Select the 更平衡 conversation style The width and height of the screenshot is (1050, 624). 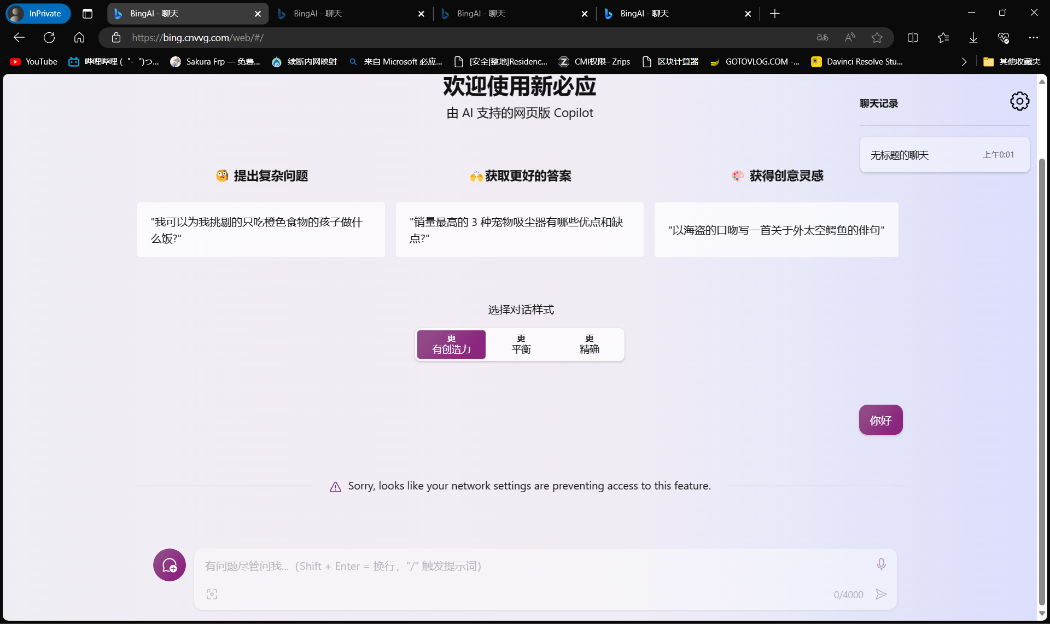pos(521,344)
